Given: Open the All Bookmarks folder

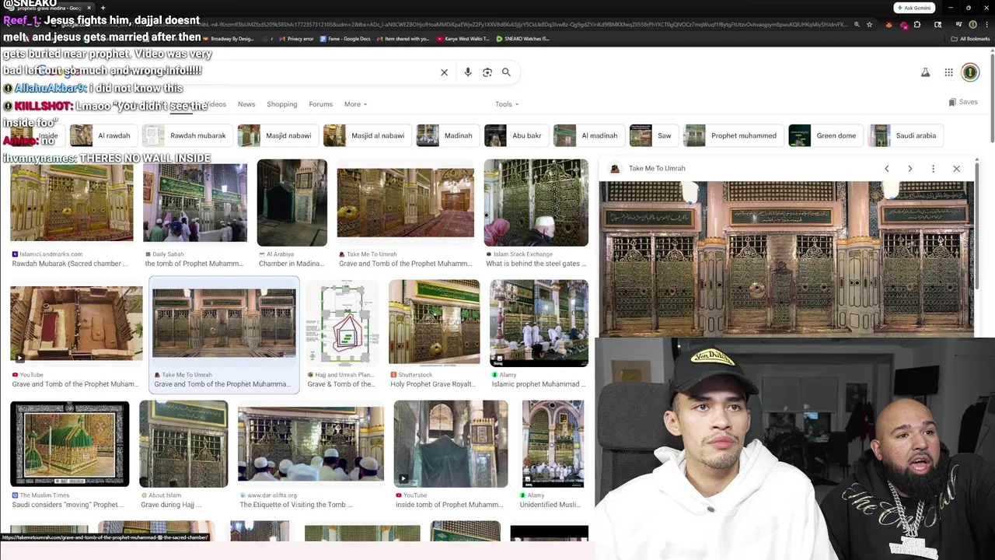Looking at the screenshot, I should click(970, 39).
